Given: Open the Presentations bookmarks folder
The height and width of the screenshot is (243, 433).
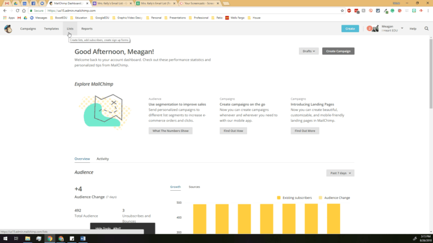Looking at the screenshot, I should point(175,18).
